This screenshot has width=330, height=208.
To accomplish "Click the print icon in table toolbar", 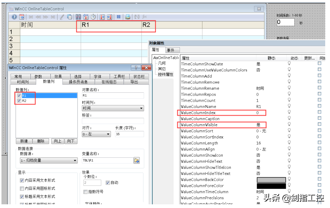I will [128, 17].
